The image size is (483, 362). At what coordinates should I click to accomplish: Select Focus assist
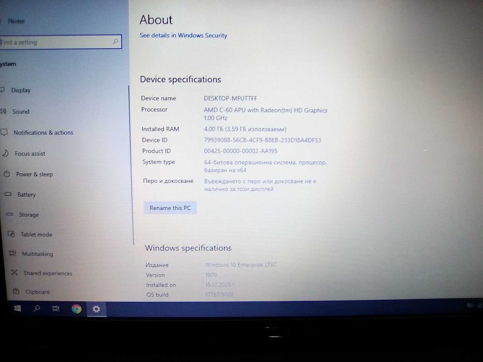click(x=30, y=153)
